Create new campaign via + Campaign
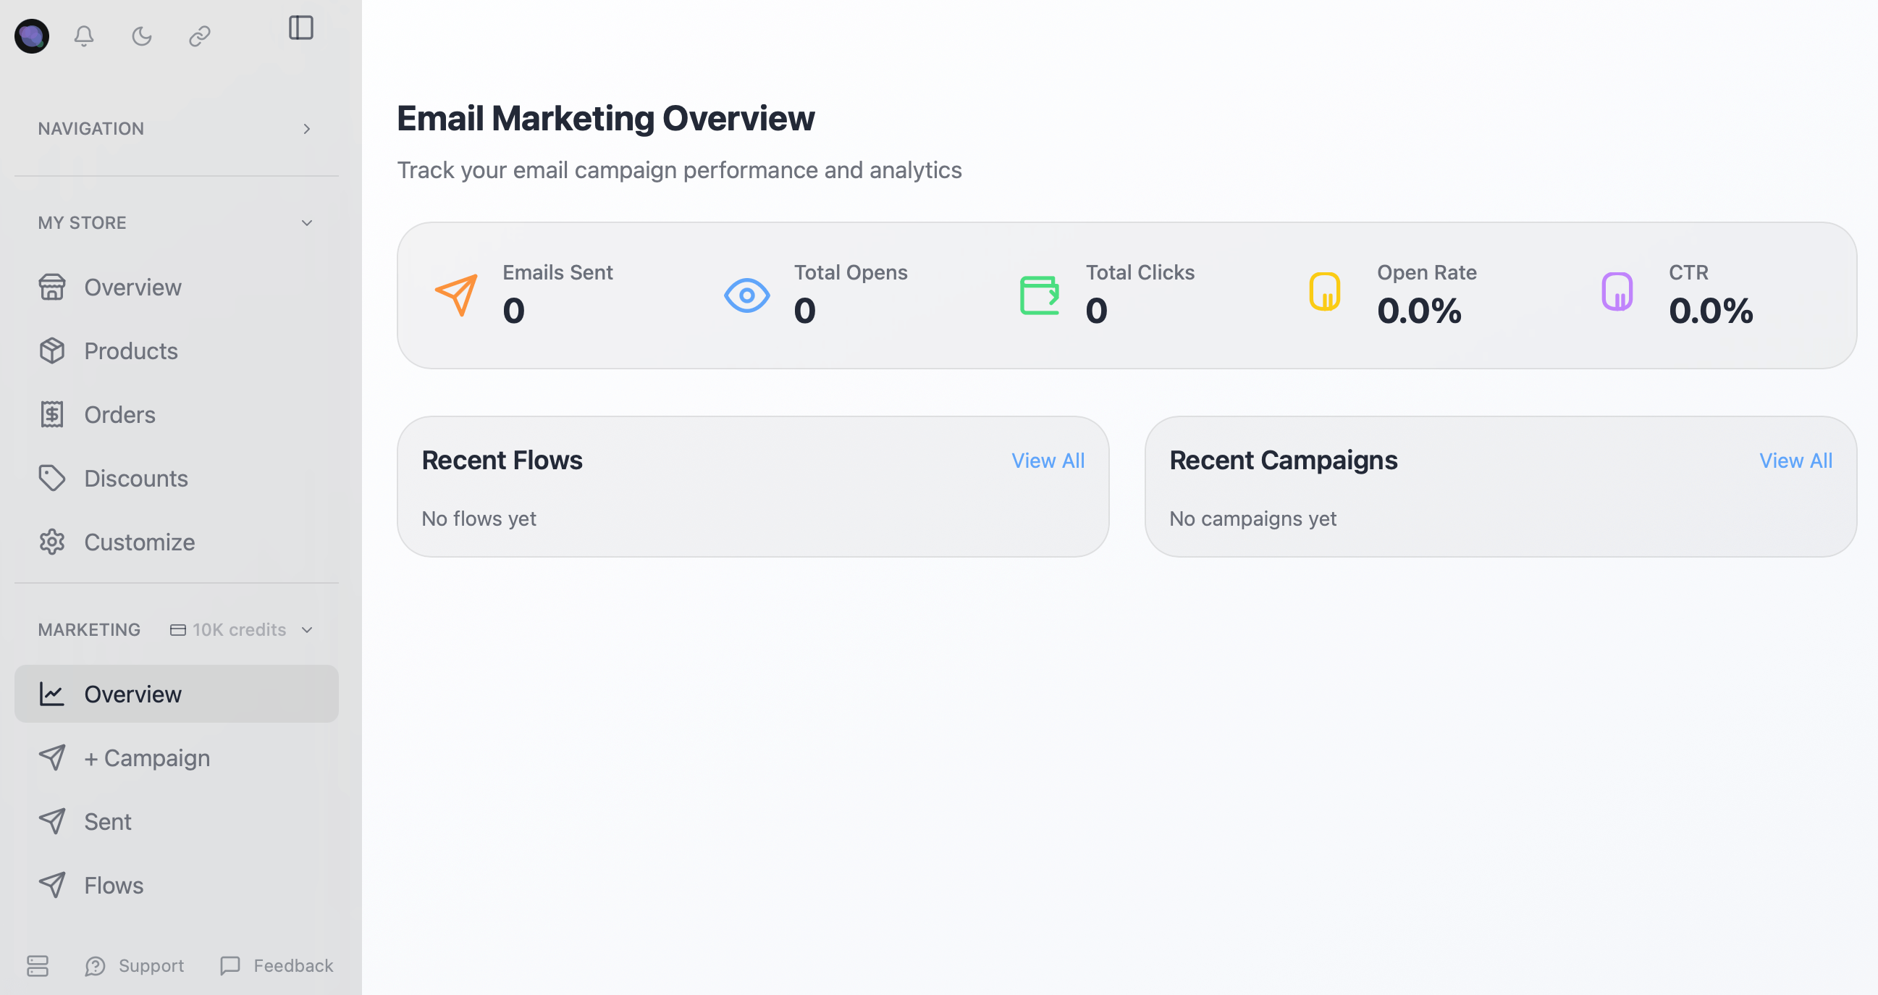 point(147,758)
